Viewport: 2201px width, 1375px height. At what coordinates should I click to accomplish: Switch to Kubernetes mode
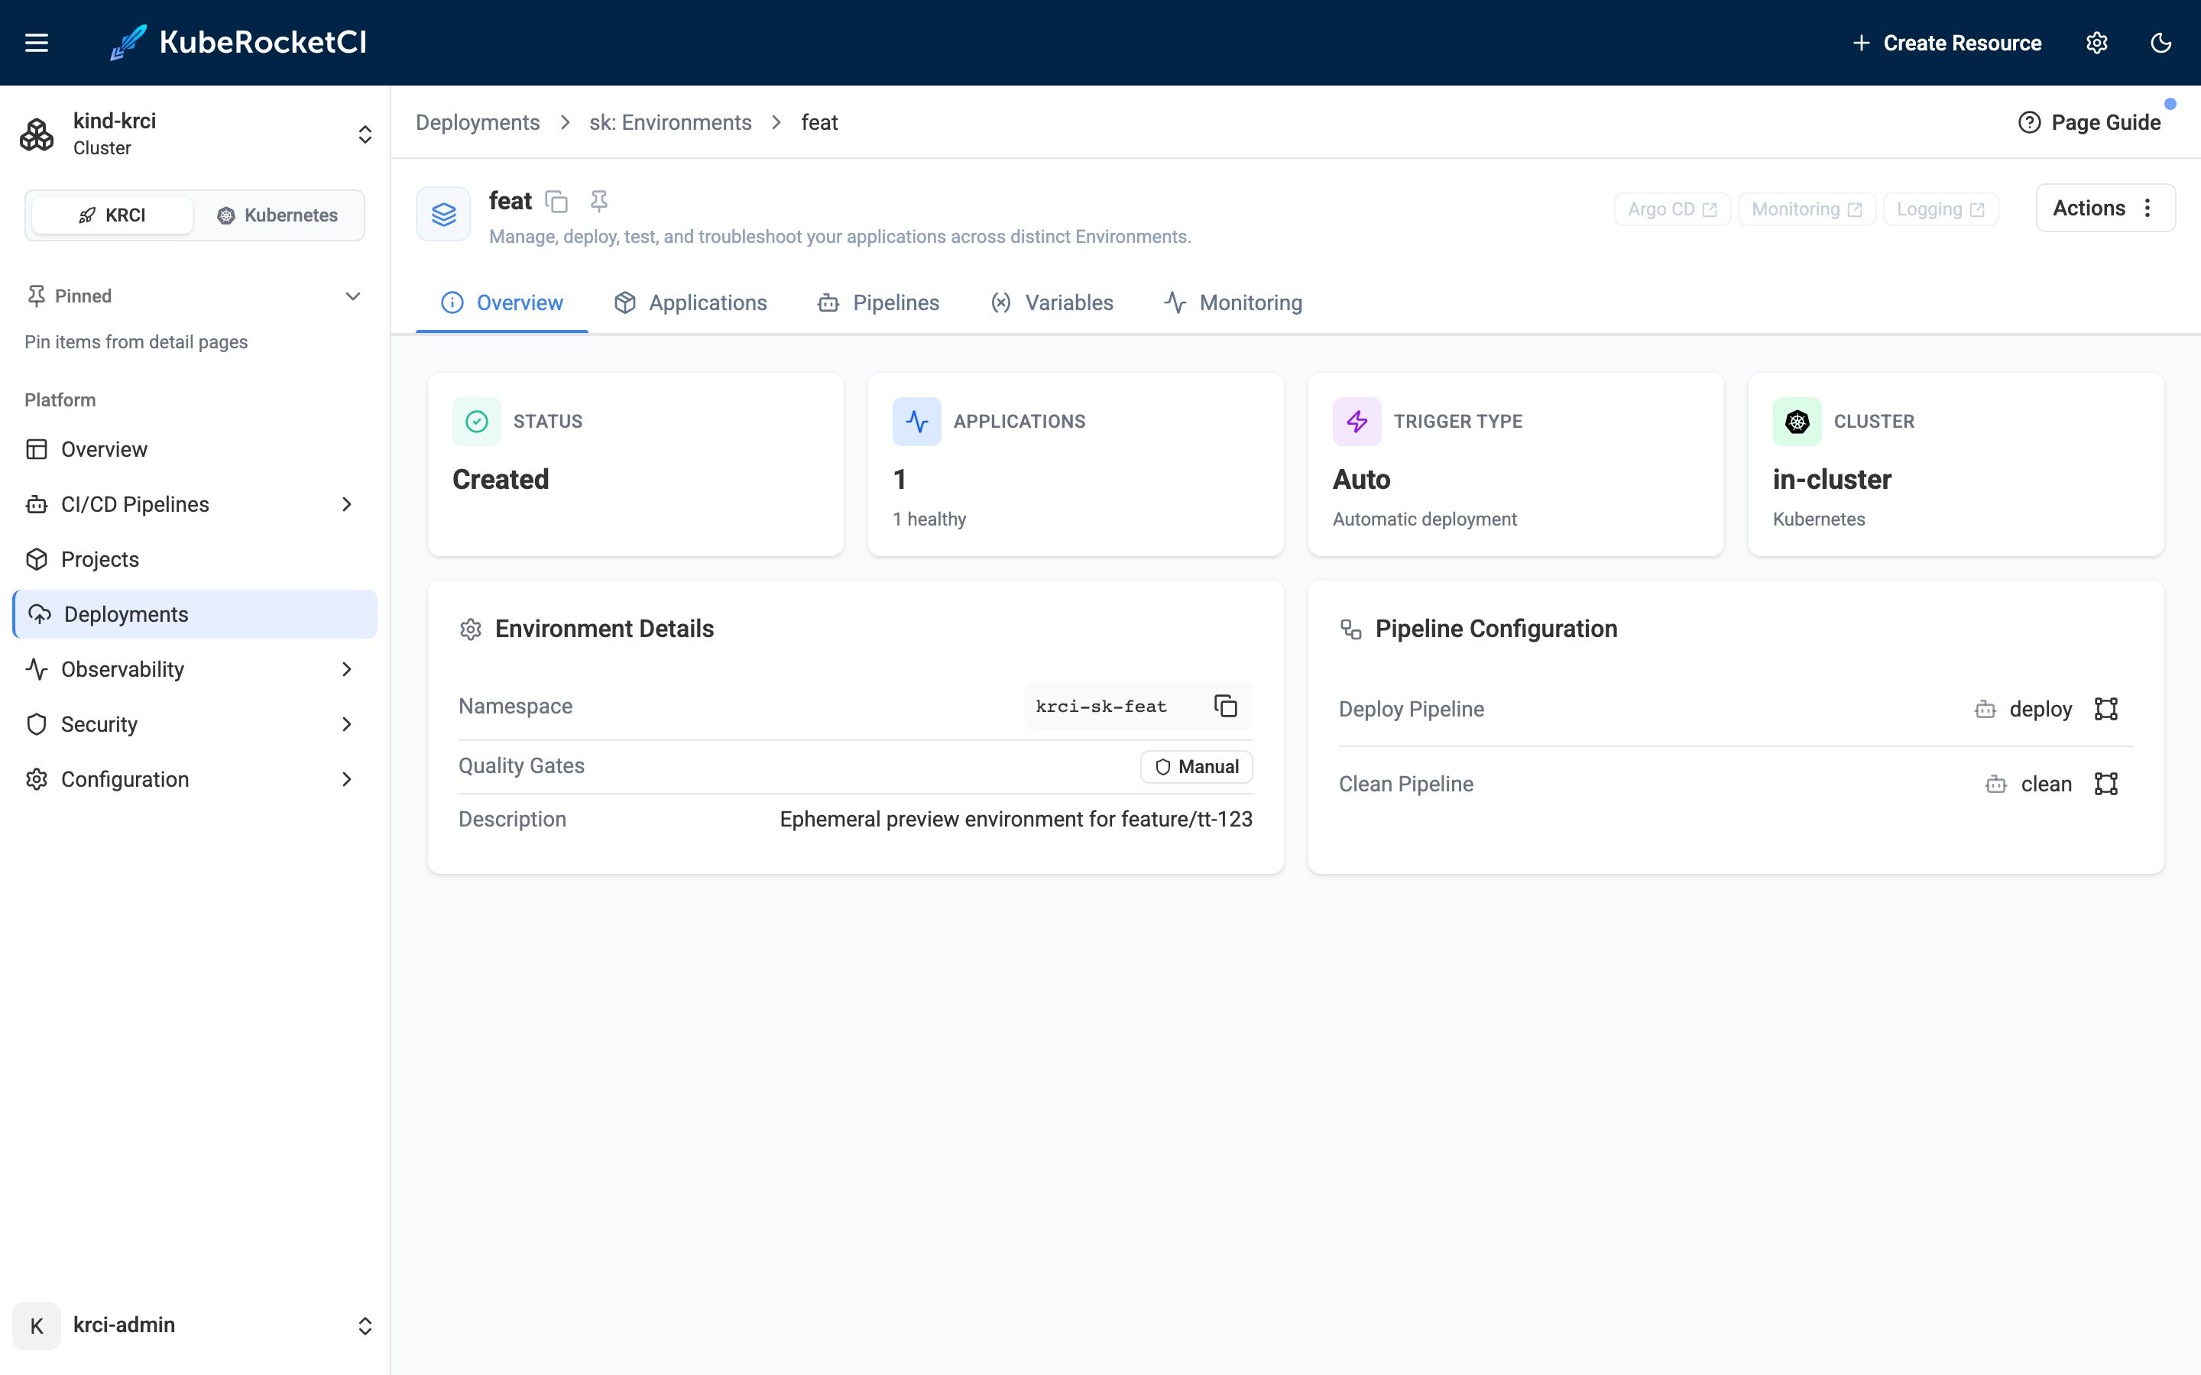click(x=277, y=215)
